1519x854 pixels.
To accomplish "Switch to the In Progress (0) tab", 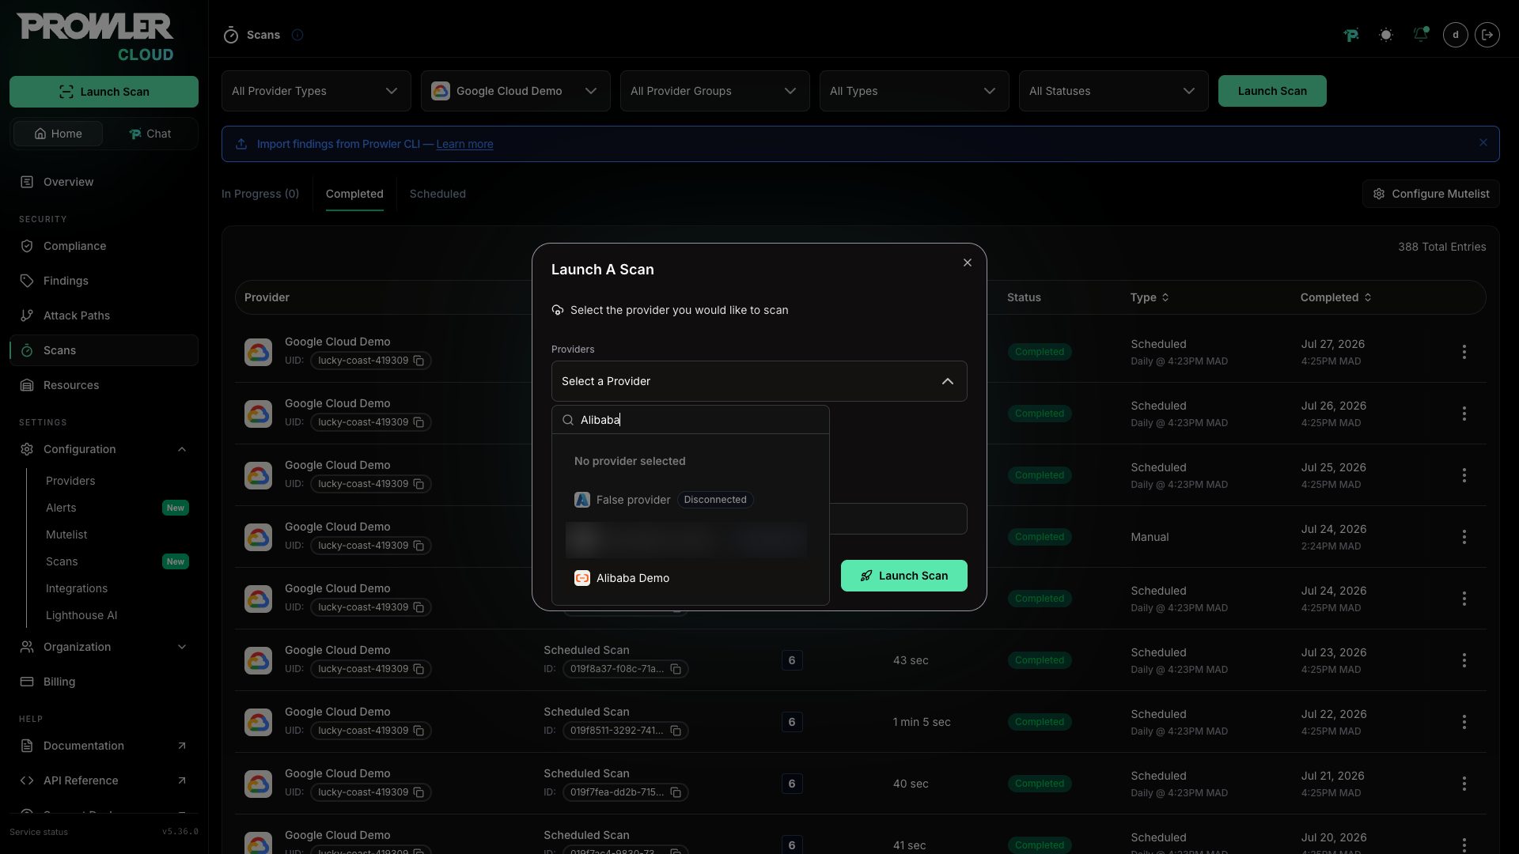I will [x=260, y=194].
